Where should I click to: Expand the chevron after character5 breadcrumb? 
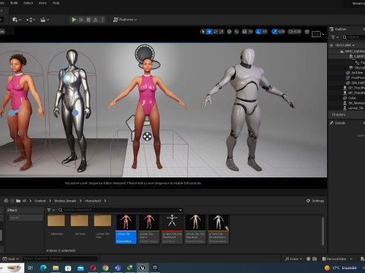pyautogui.click(x=105, y=201)
